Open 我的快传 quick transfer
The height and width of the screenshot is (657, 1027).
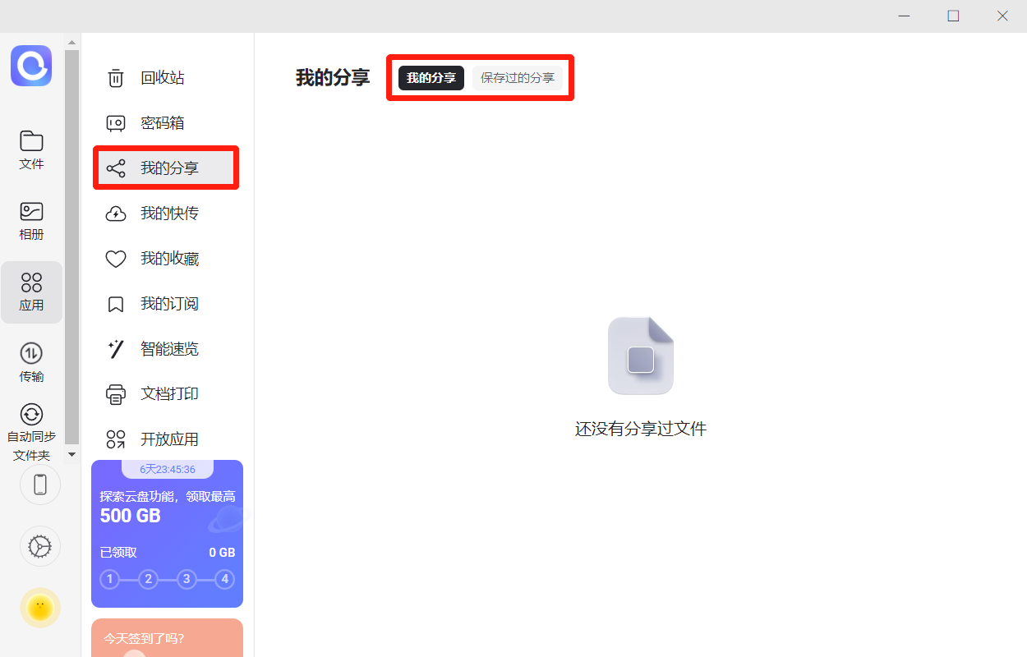coord(166,214)
